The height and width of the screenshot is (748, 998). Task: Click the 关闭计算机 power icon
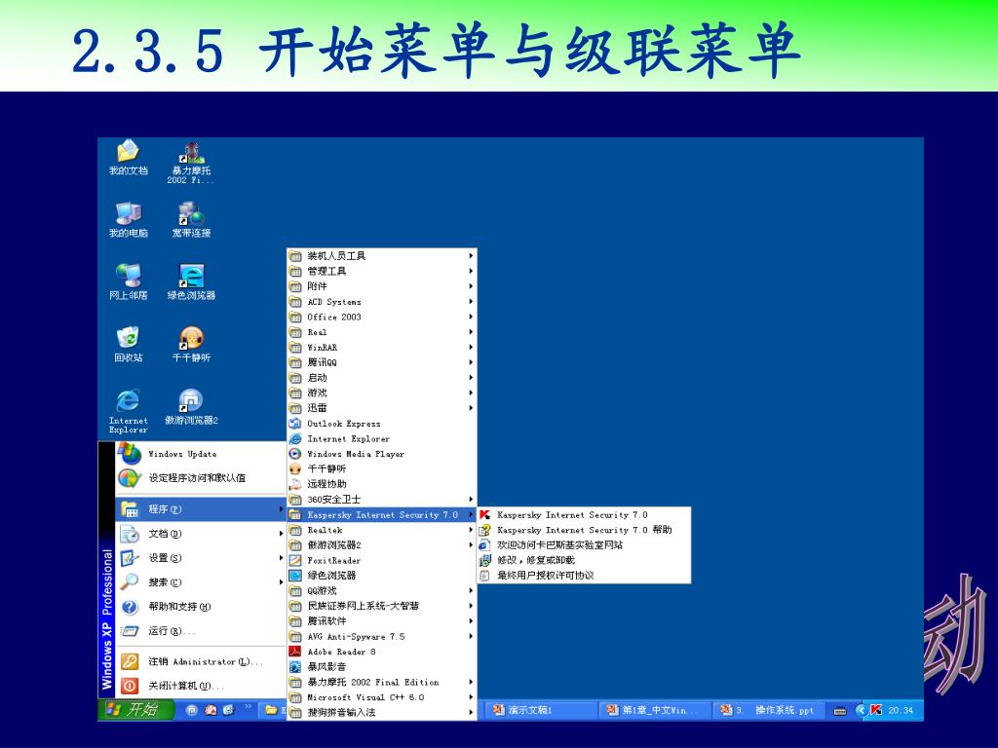pyautogui.click(x=130, y=686)
